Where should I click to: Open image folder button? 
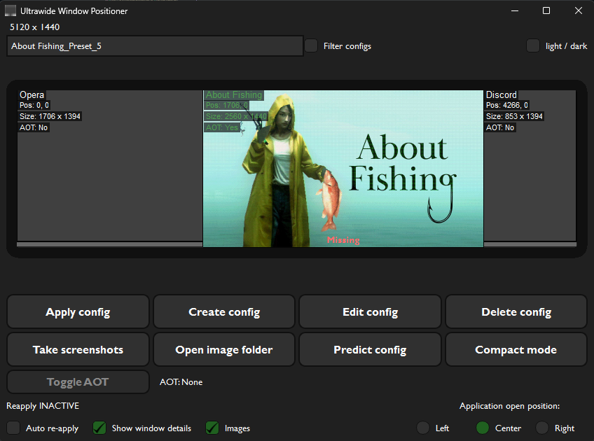[x=224, y=350]
